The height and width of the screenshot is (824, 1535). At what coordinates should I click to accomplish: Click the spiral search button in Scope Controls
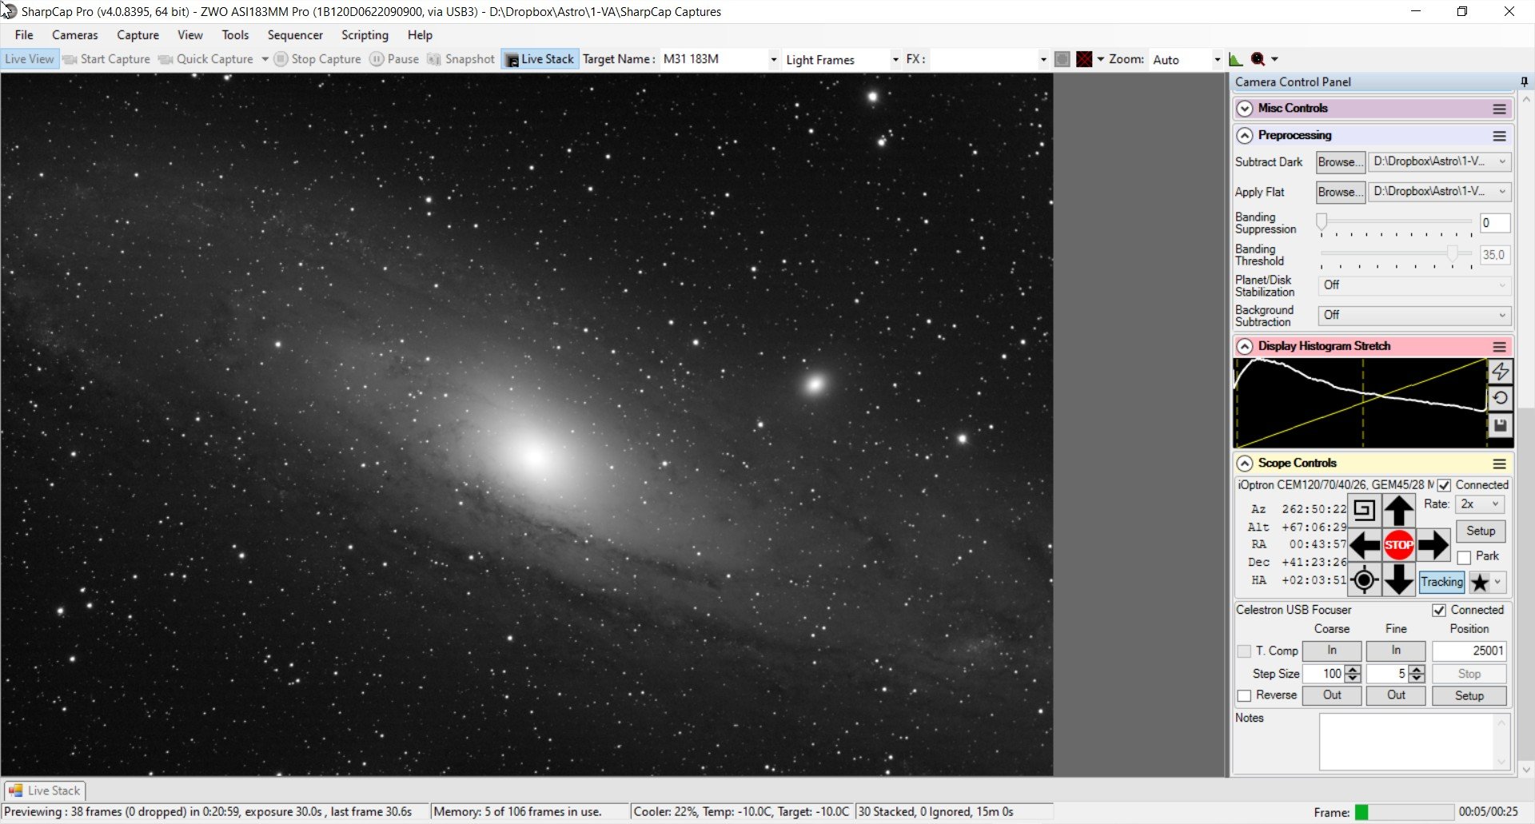coord(1364,510)
